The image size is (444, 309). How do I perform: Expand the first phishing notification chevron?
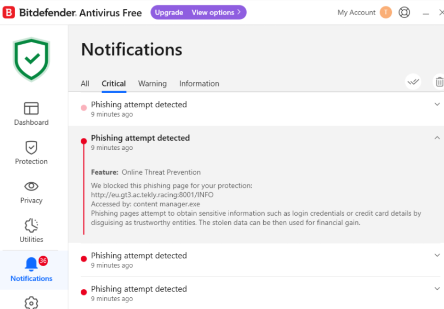[x=437, y=104]
